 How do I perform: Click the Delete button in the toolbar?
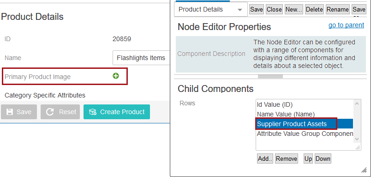coord(314,10)
